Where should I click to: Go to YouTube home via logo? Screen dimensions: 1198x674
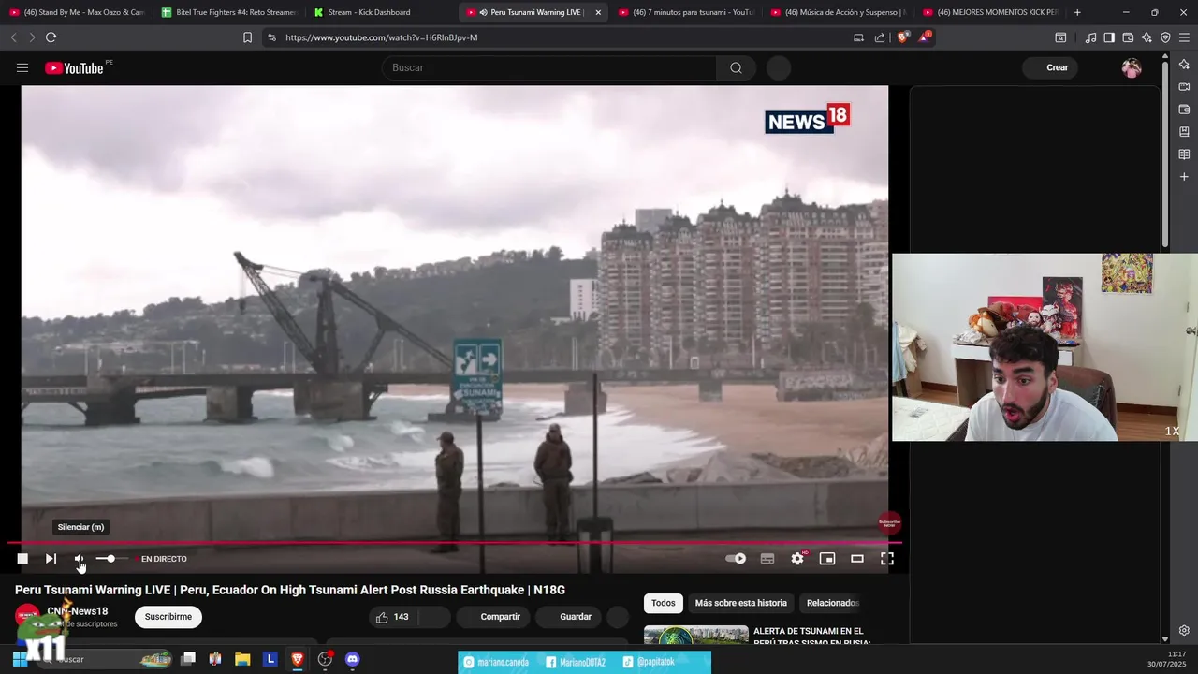click(x=75, y=67)
